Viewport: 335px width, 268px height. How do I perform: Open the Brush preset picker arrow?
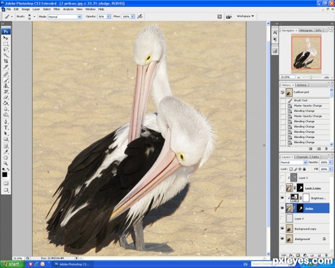[x=34, y=16]
